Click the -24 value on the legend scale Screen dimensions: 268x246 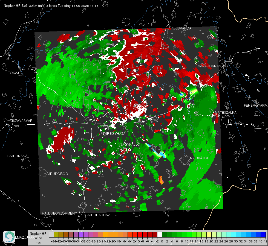pos(103,242)
